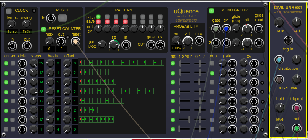Click the Civil Unrest trig out jack

point(297,108)
